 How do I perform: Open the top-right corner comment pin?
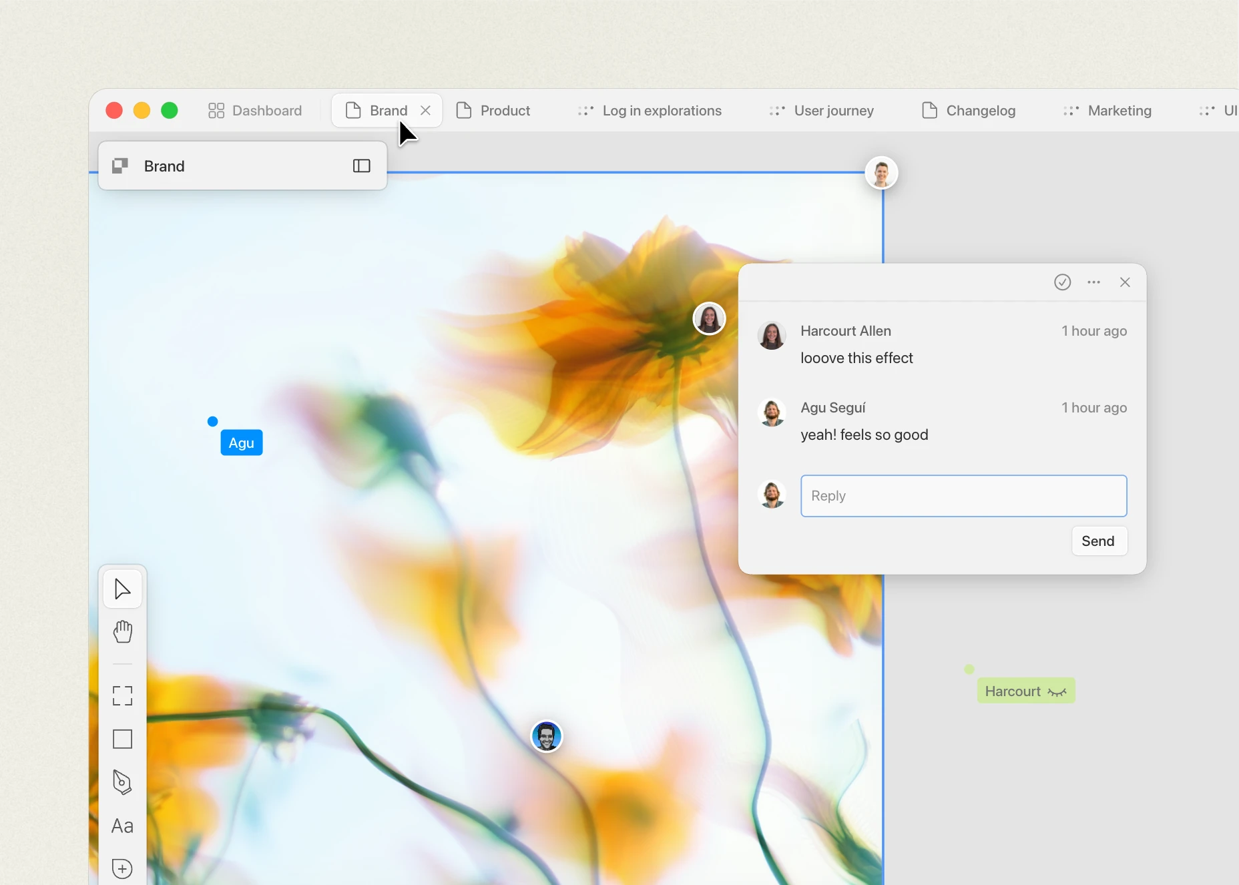881,174
